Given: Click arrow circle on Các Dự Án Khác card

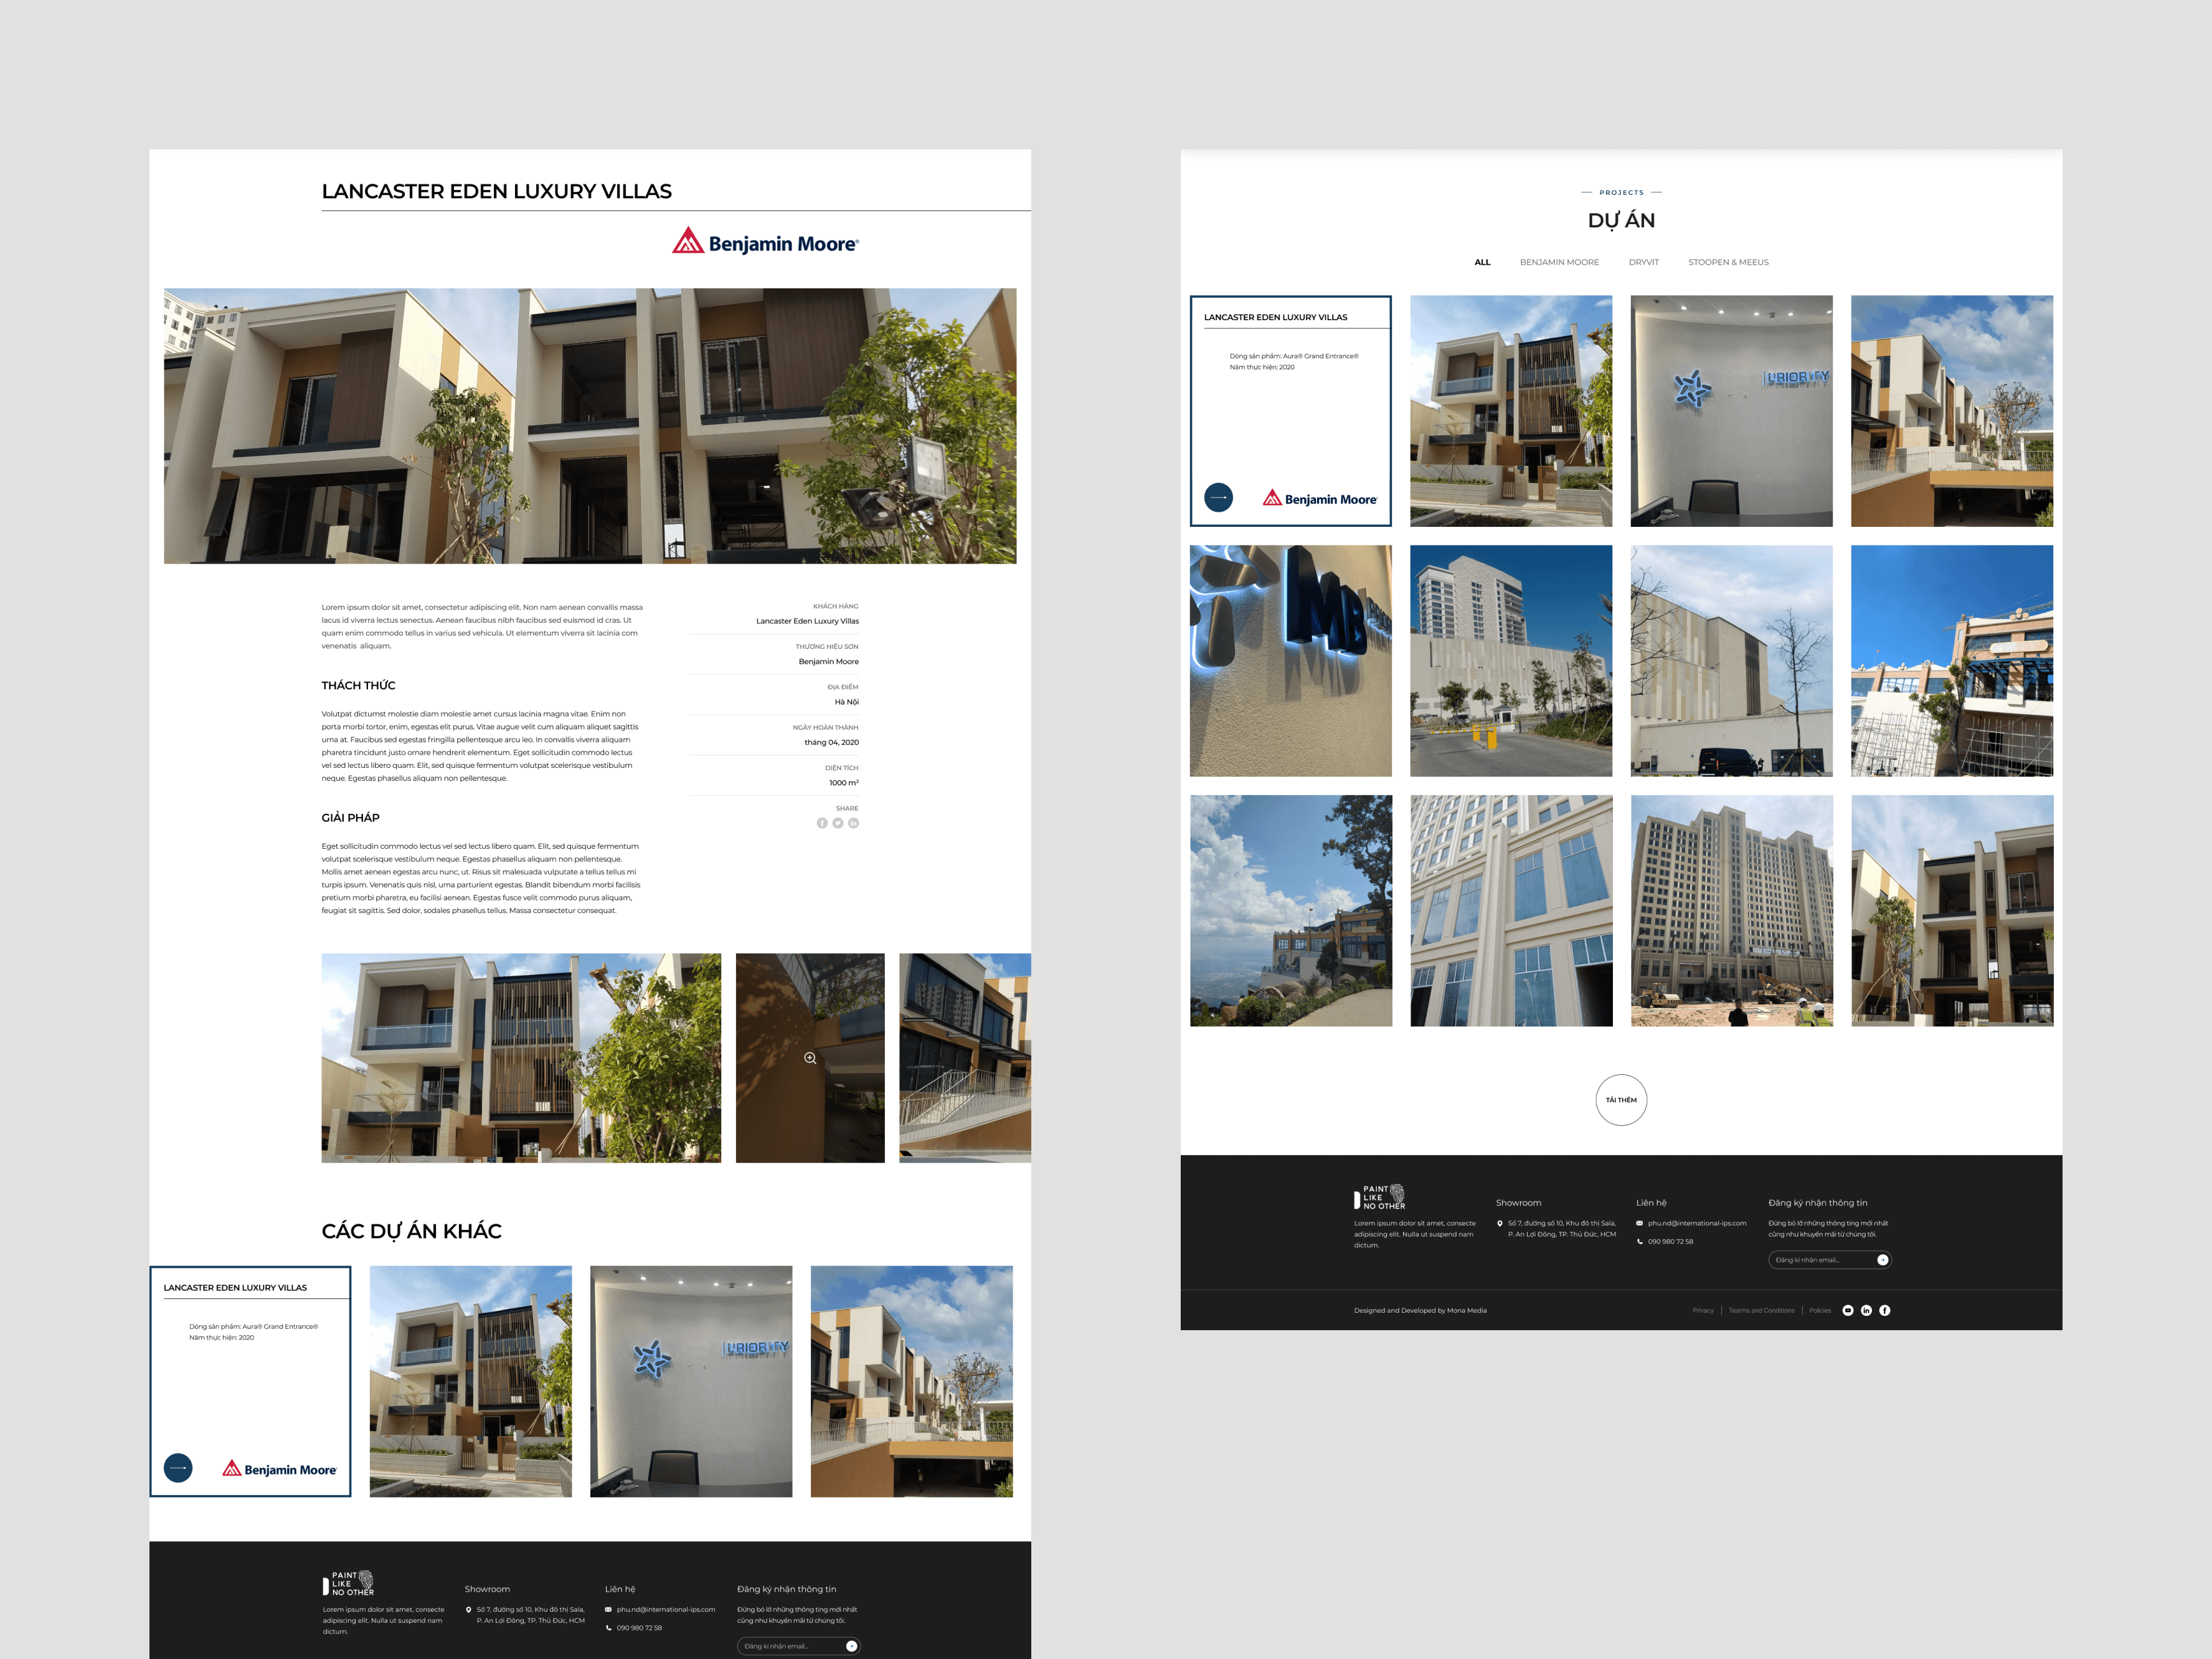Looking at the screenshot, I should pyautogui.click(x=178, y=1467).
